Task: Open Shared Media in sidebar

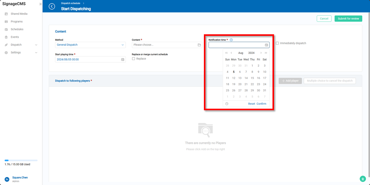Action: [x=19, y=14]
